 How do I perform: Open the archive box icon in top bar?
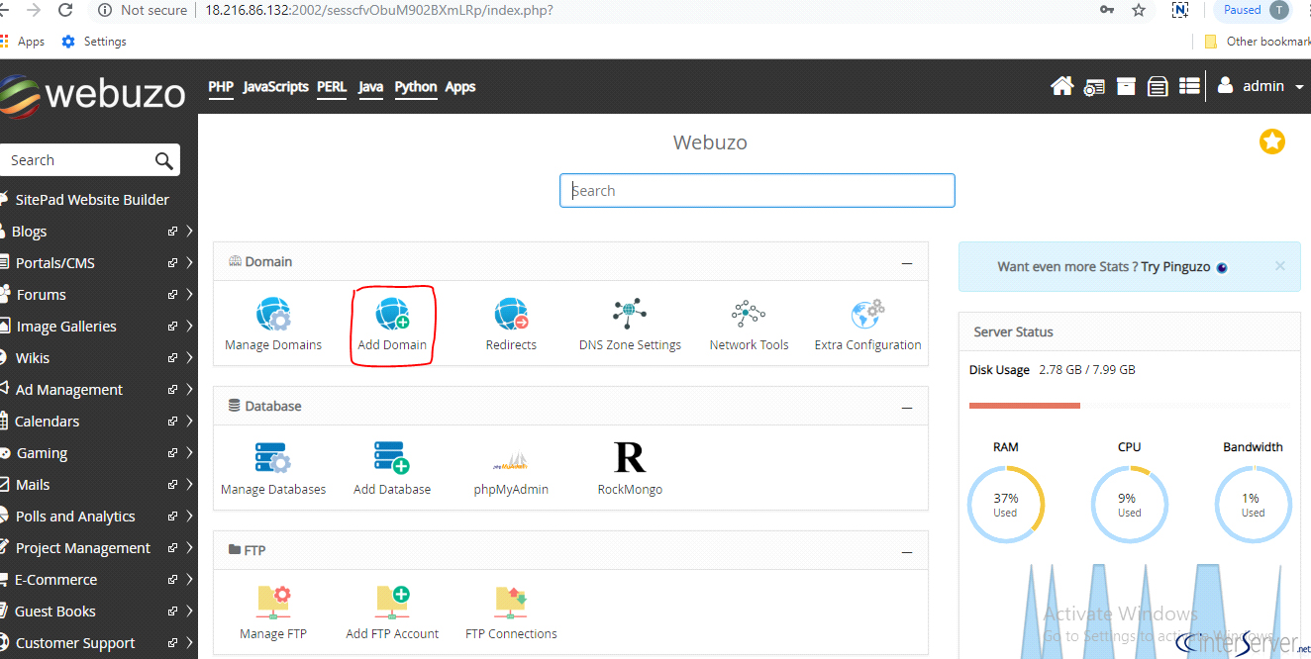tap(1126, 87)
